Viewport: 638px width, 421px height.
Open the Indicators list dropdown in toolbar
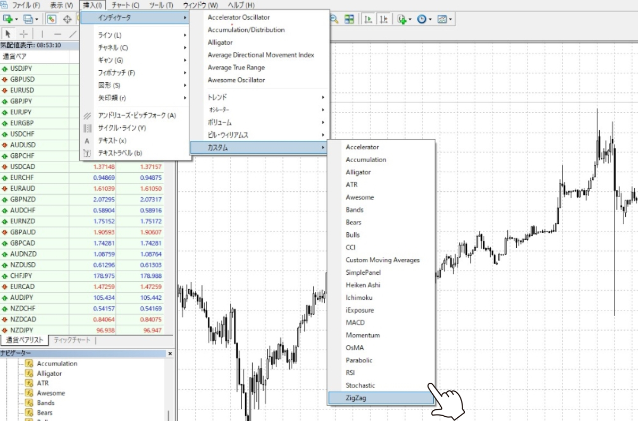click(405, 19)
